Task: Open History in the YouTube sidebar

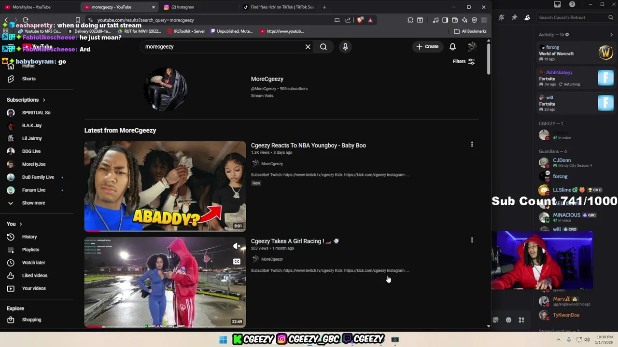Action: pyautogui.click(x=29, y=237)
